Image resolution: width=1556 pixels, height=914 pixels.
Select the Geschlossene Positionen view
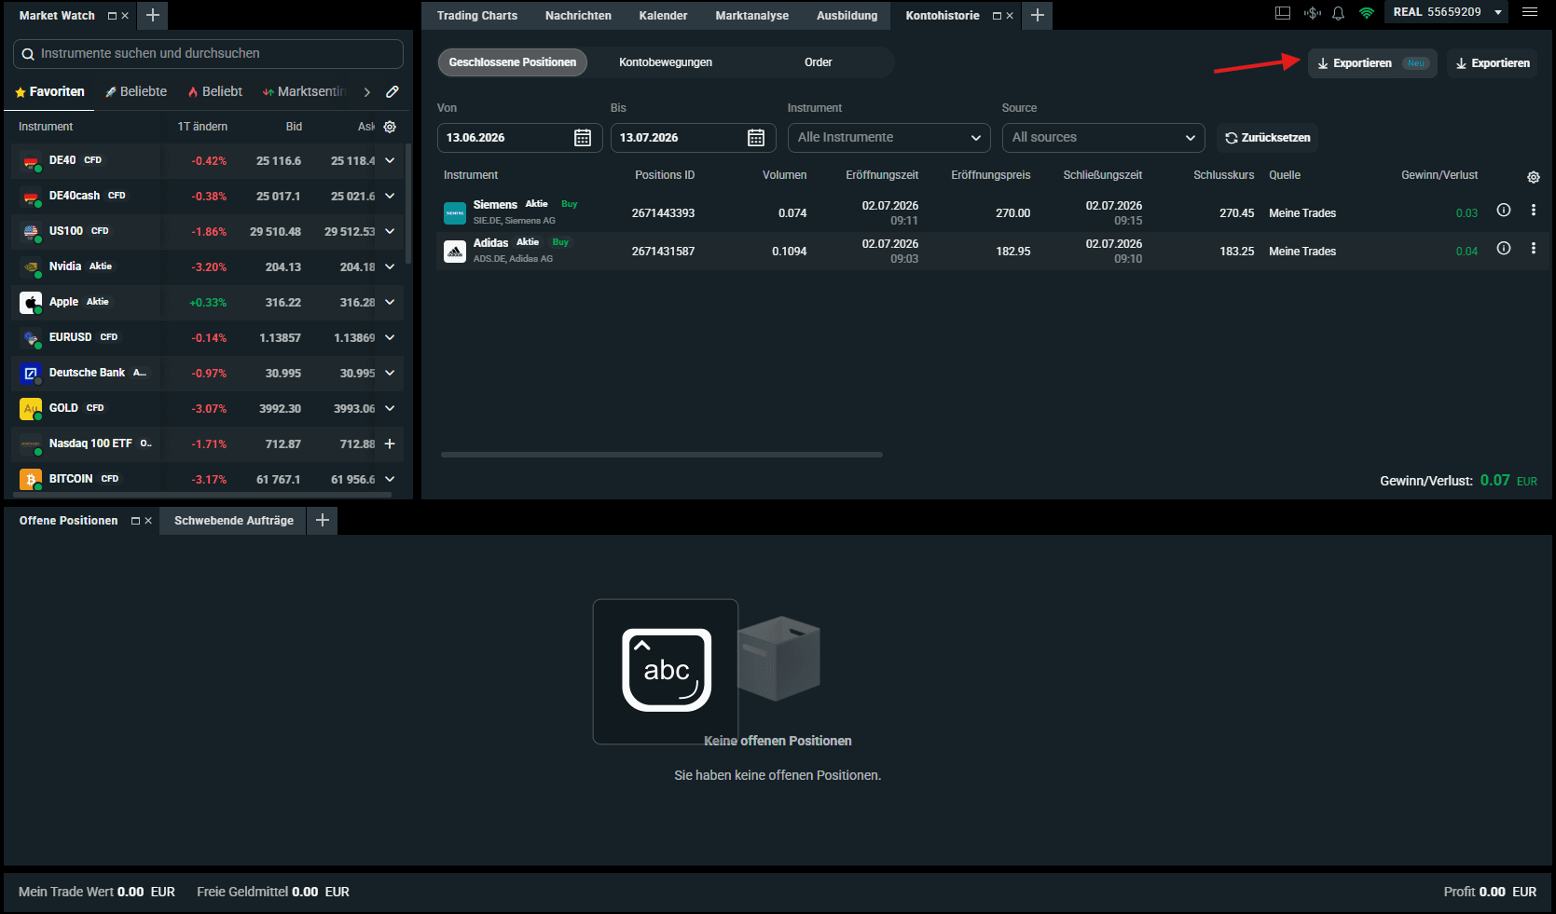[x=513, y=62]
